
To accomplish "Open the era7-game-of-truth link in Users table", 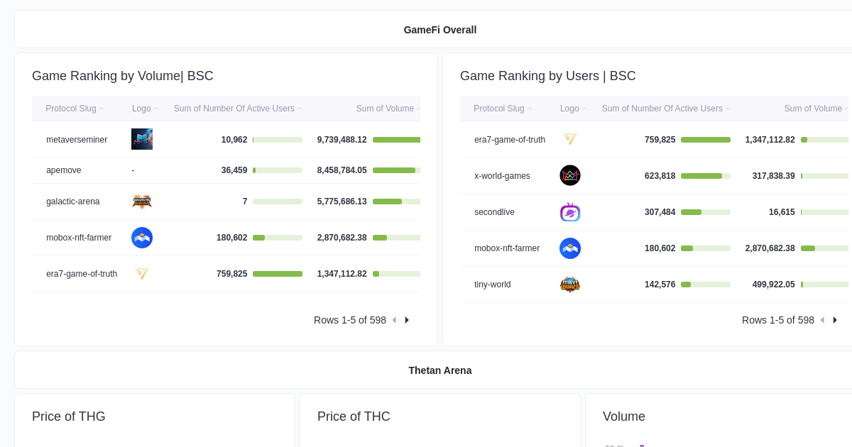I will pyautogui.click(x=510, y=139).
